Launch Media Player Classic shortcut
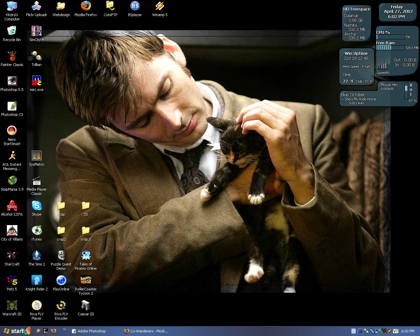 click(36, 185)
